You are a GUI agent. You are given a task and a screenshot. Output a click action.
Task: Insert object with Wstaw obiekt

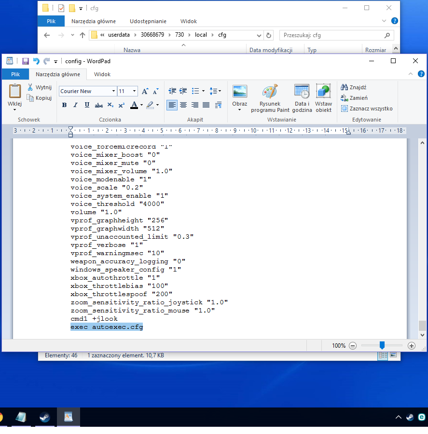tap(324, 98)
